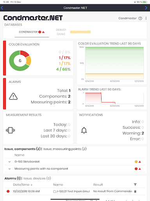Image resolution: width=150 pixels, height=201 pixels.
Task: Click the vibration measurement icon
Action: coord(11,130)
